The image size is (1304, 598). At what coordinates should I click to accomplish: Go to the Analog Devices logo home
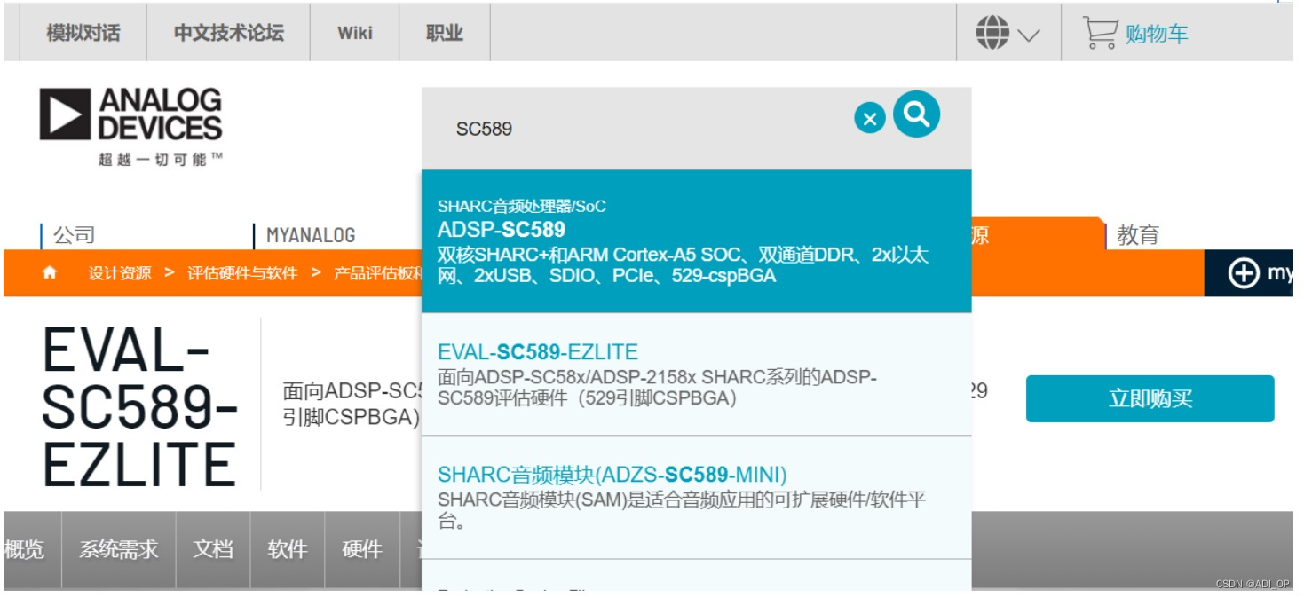pyautogui.click(x=130, y=114)
